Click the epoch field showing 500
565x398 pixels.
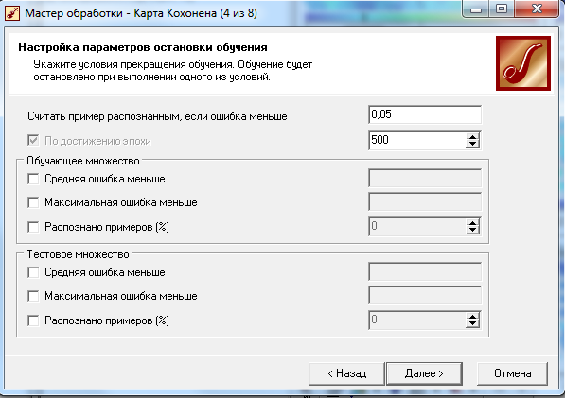point(417,140)
